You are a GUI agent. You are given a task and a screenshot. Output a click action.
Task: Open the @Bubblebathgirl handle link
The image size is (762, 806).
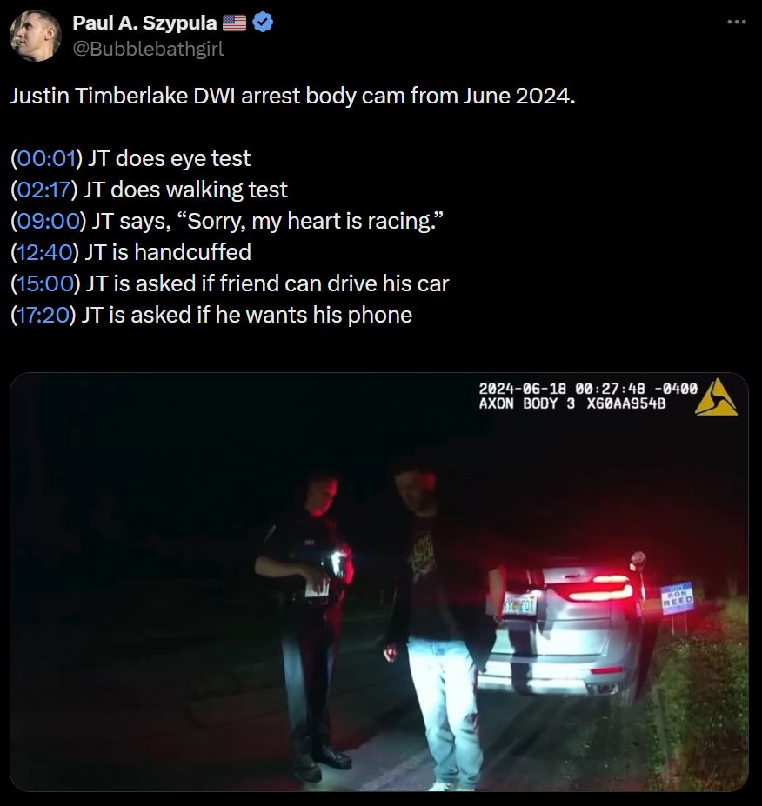pos(148,49)
